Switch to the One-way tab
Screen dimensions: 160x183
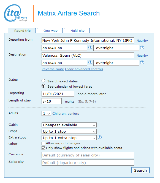click(x=50, y=31)
